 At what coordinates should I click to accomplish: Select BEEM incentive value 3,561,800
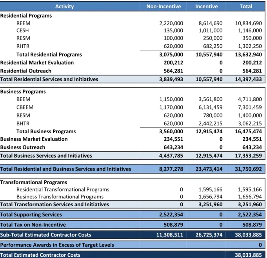pos(211,99)
